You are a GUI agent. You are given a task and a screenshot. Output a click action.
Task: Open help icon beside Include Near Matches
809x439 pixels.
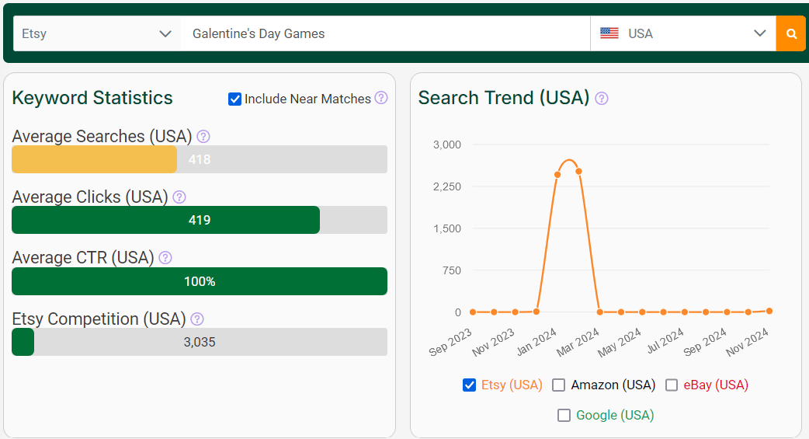pyautogui.click(x=381, y=98)
